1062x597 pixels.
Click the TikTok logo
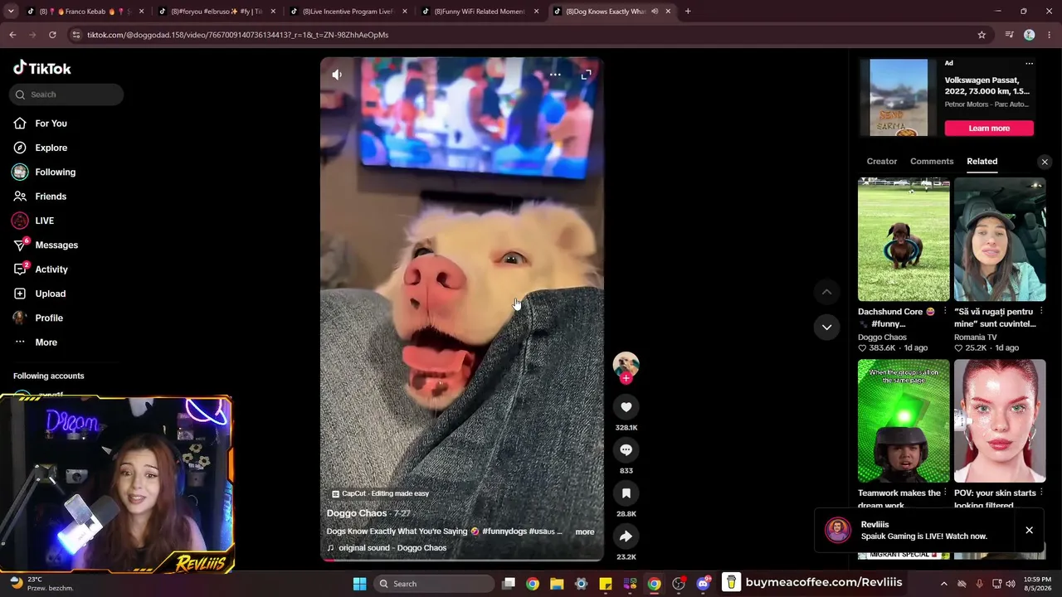(x=42, y=68)
